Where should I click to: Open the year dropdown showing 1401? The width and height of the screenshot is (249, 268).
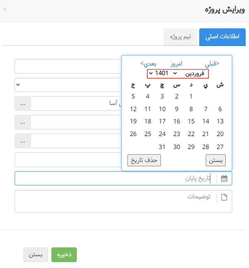pyautogui.click(x=160, y=73)
